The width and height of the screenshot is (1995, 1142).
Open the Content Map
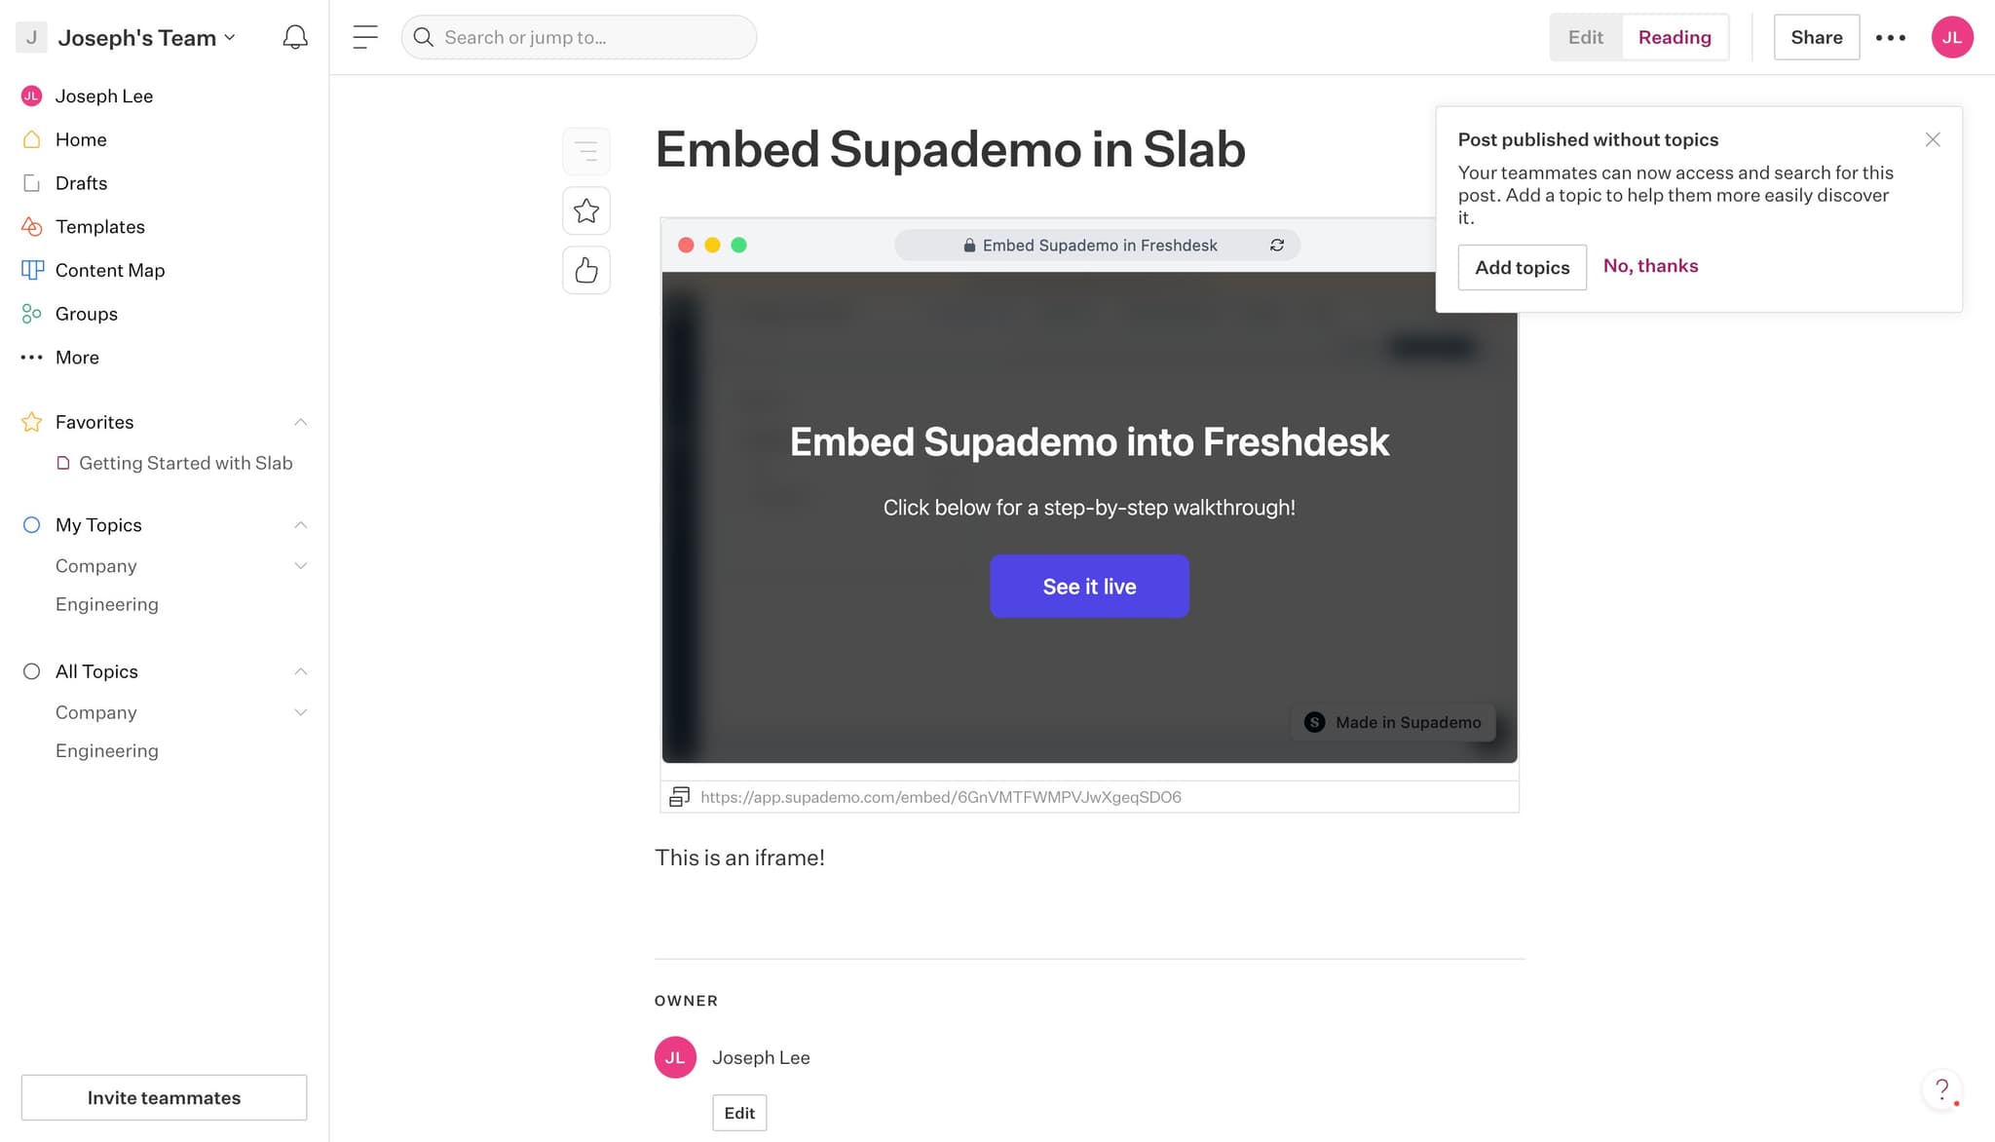pos(109,270)
